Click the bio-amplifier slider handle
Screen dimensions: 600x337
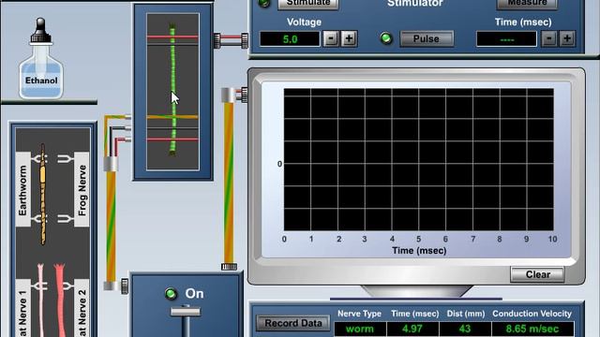coord(186,312)
